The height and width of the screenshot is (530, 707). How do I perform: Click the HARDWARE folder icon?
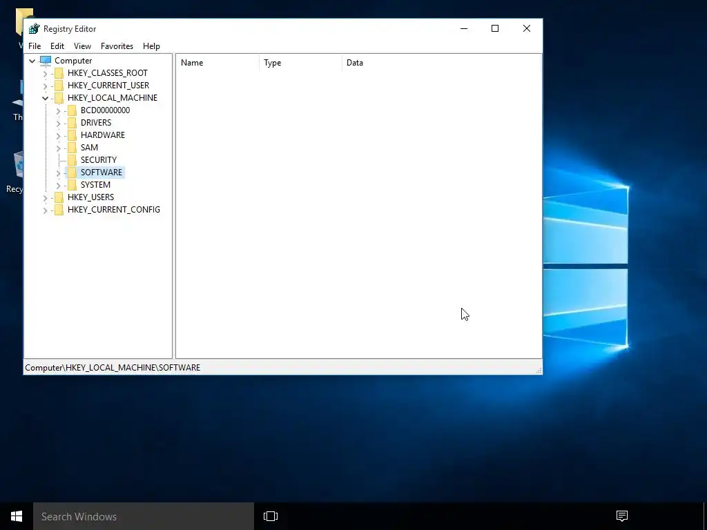[72, 135]
